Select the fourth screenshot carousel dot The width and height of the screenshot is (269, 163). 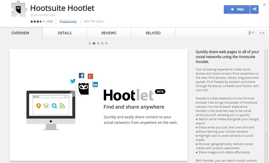point(102,43)
